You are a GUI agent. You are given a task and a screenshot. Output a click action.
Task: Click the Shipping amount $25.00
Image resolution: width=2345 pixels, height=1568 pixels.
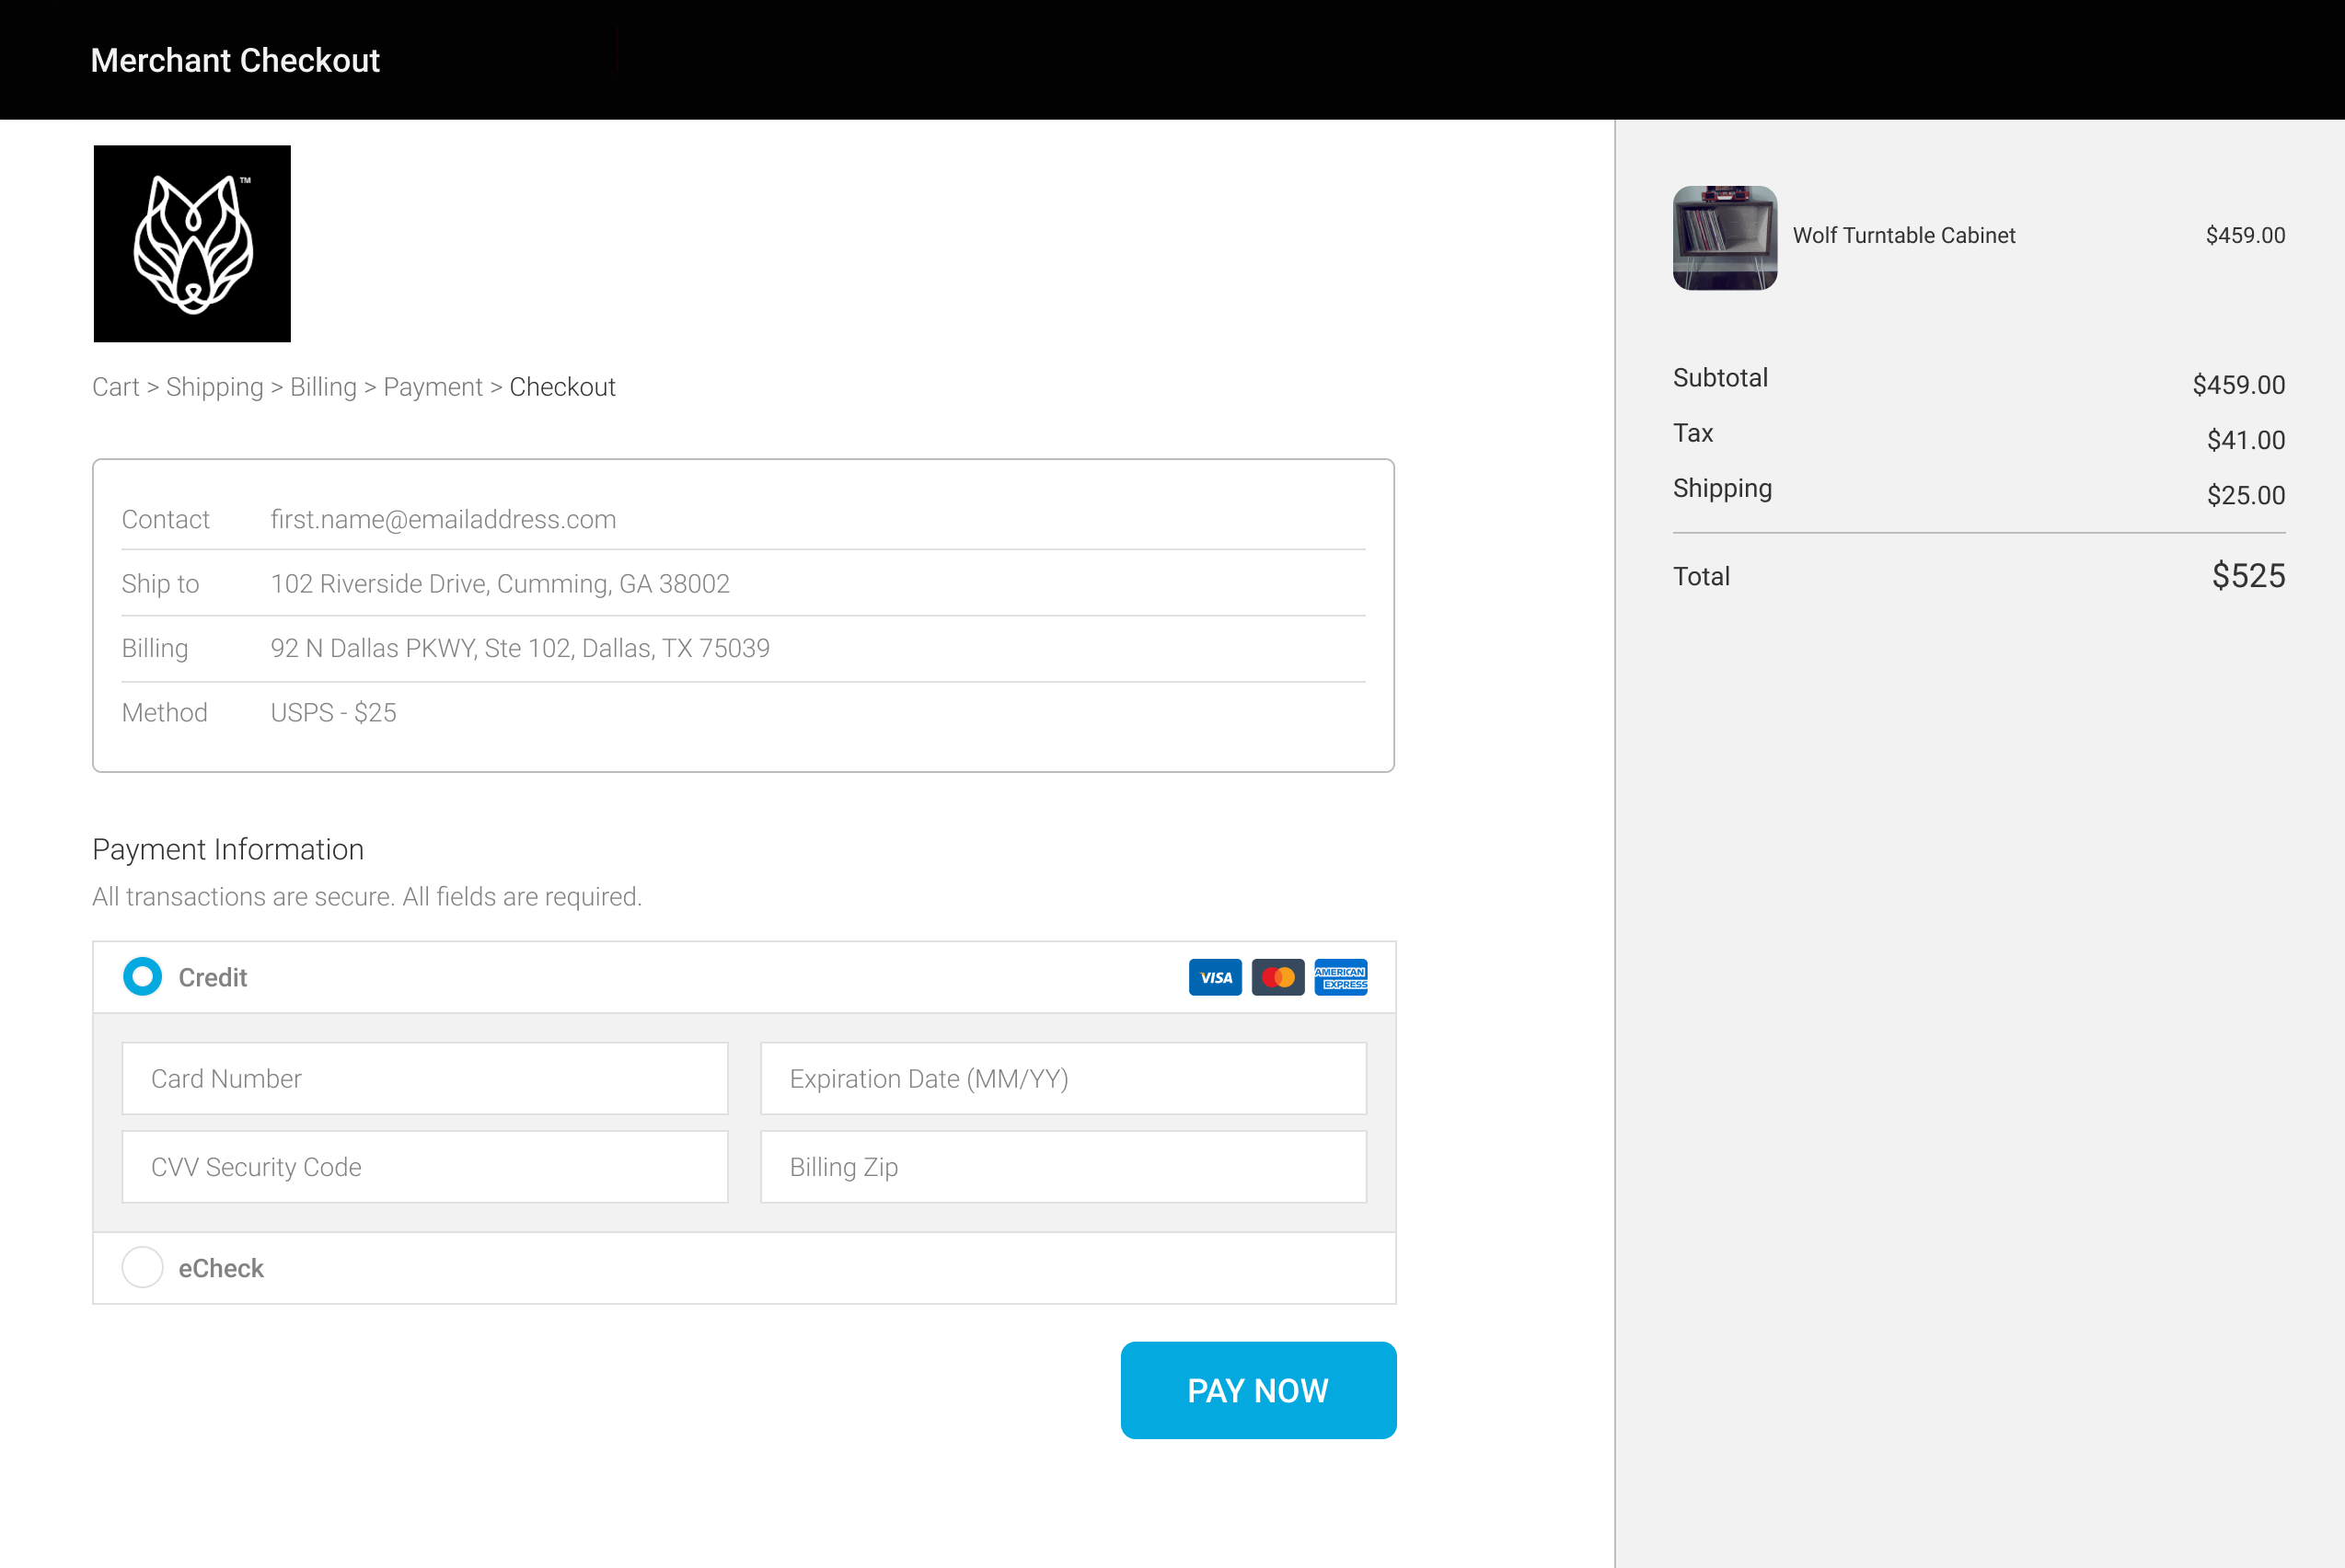(x=2246, y=495)
